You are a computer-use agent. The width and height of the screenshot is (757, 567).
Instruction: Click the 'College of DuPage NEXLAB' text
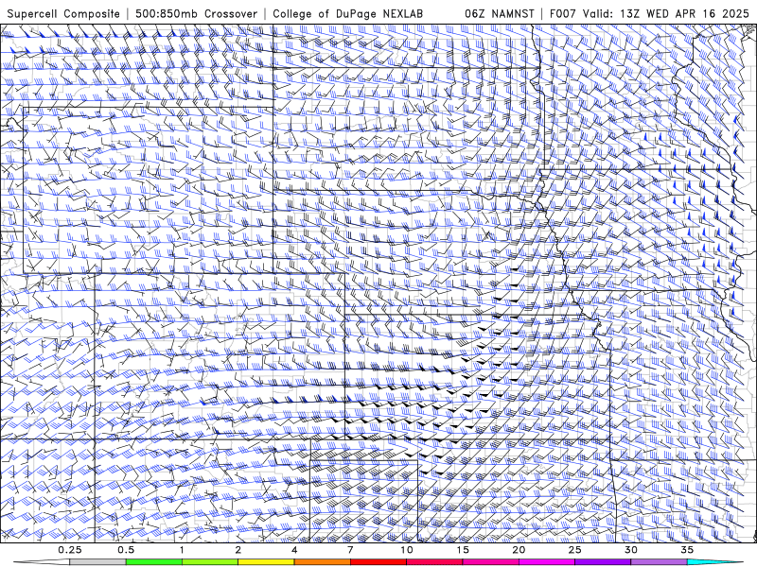coord(347,13)
